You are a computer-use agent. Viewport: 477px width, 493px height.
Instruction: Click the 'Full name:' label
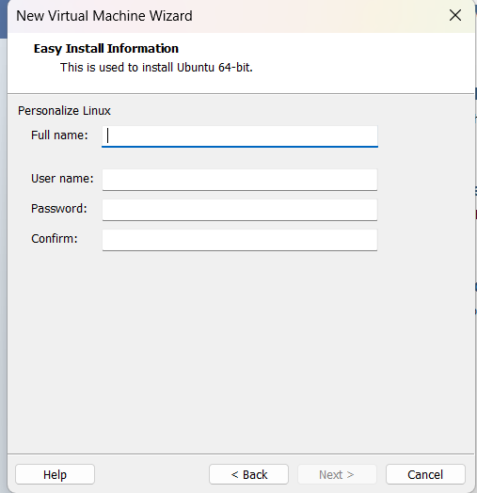(x=59, y=135)
